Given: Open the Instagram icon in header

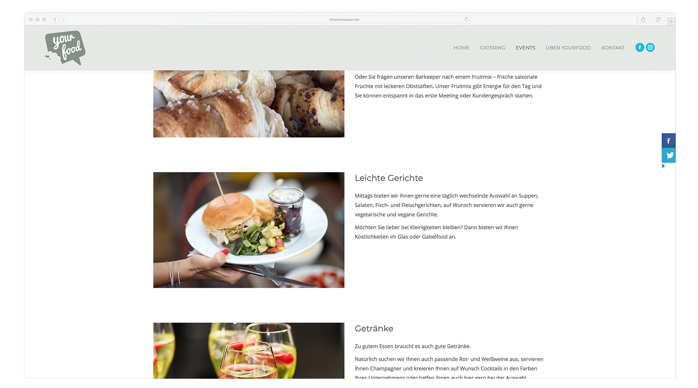Looking at the screenshot, I should pos(650,47).
